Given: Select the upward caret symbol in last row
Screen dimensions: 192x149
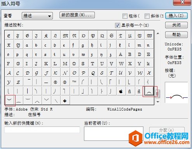Looking at the screenshot, I should [x=37, y=100].
